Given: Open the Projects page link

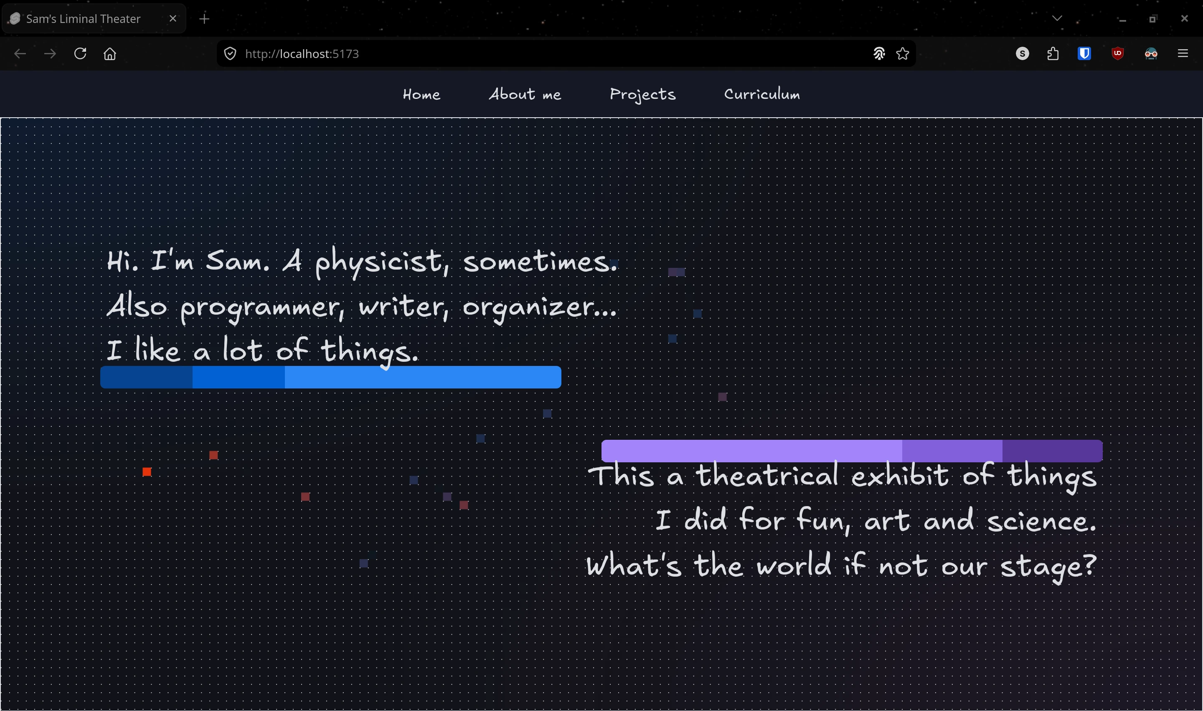Looking at the screenshot, I should (x=642, y=94).
